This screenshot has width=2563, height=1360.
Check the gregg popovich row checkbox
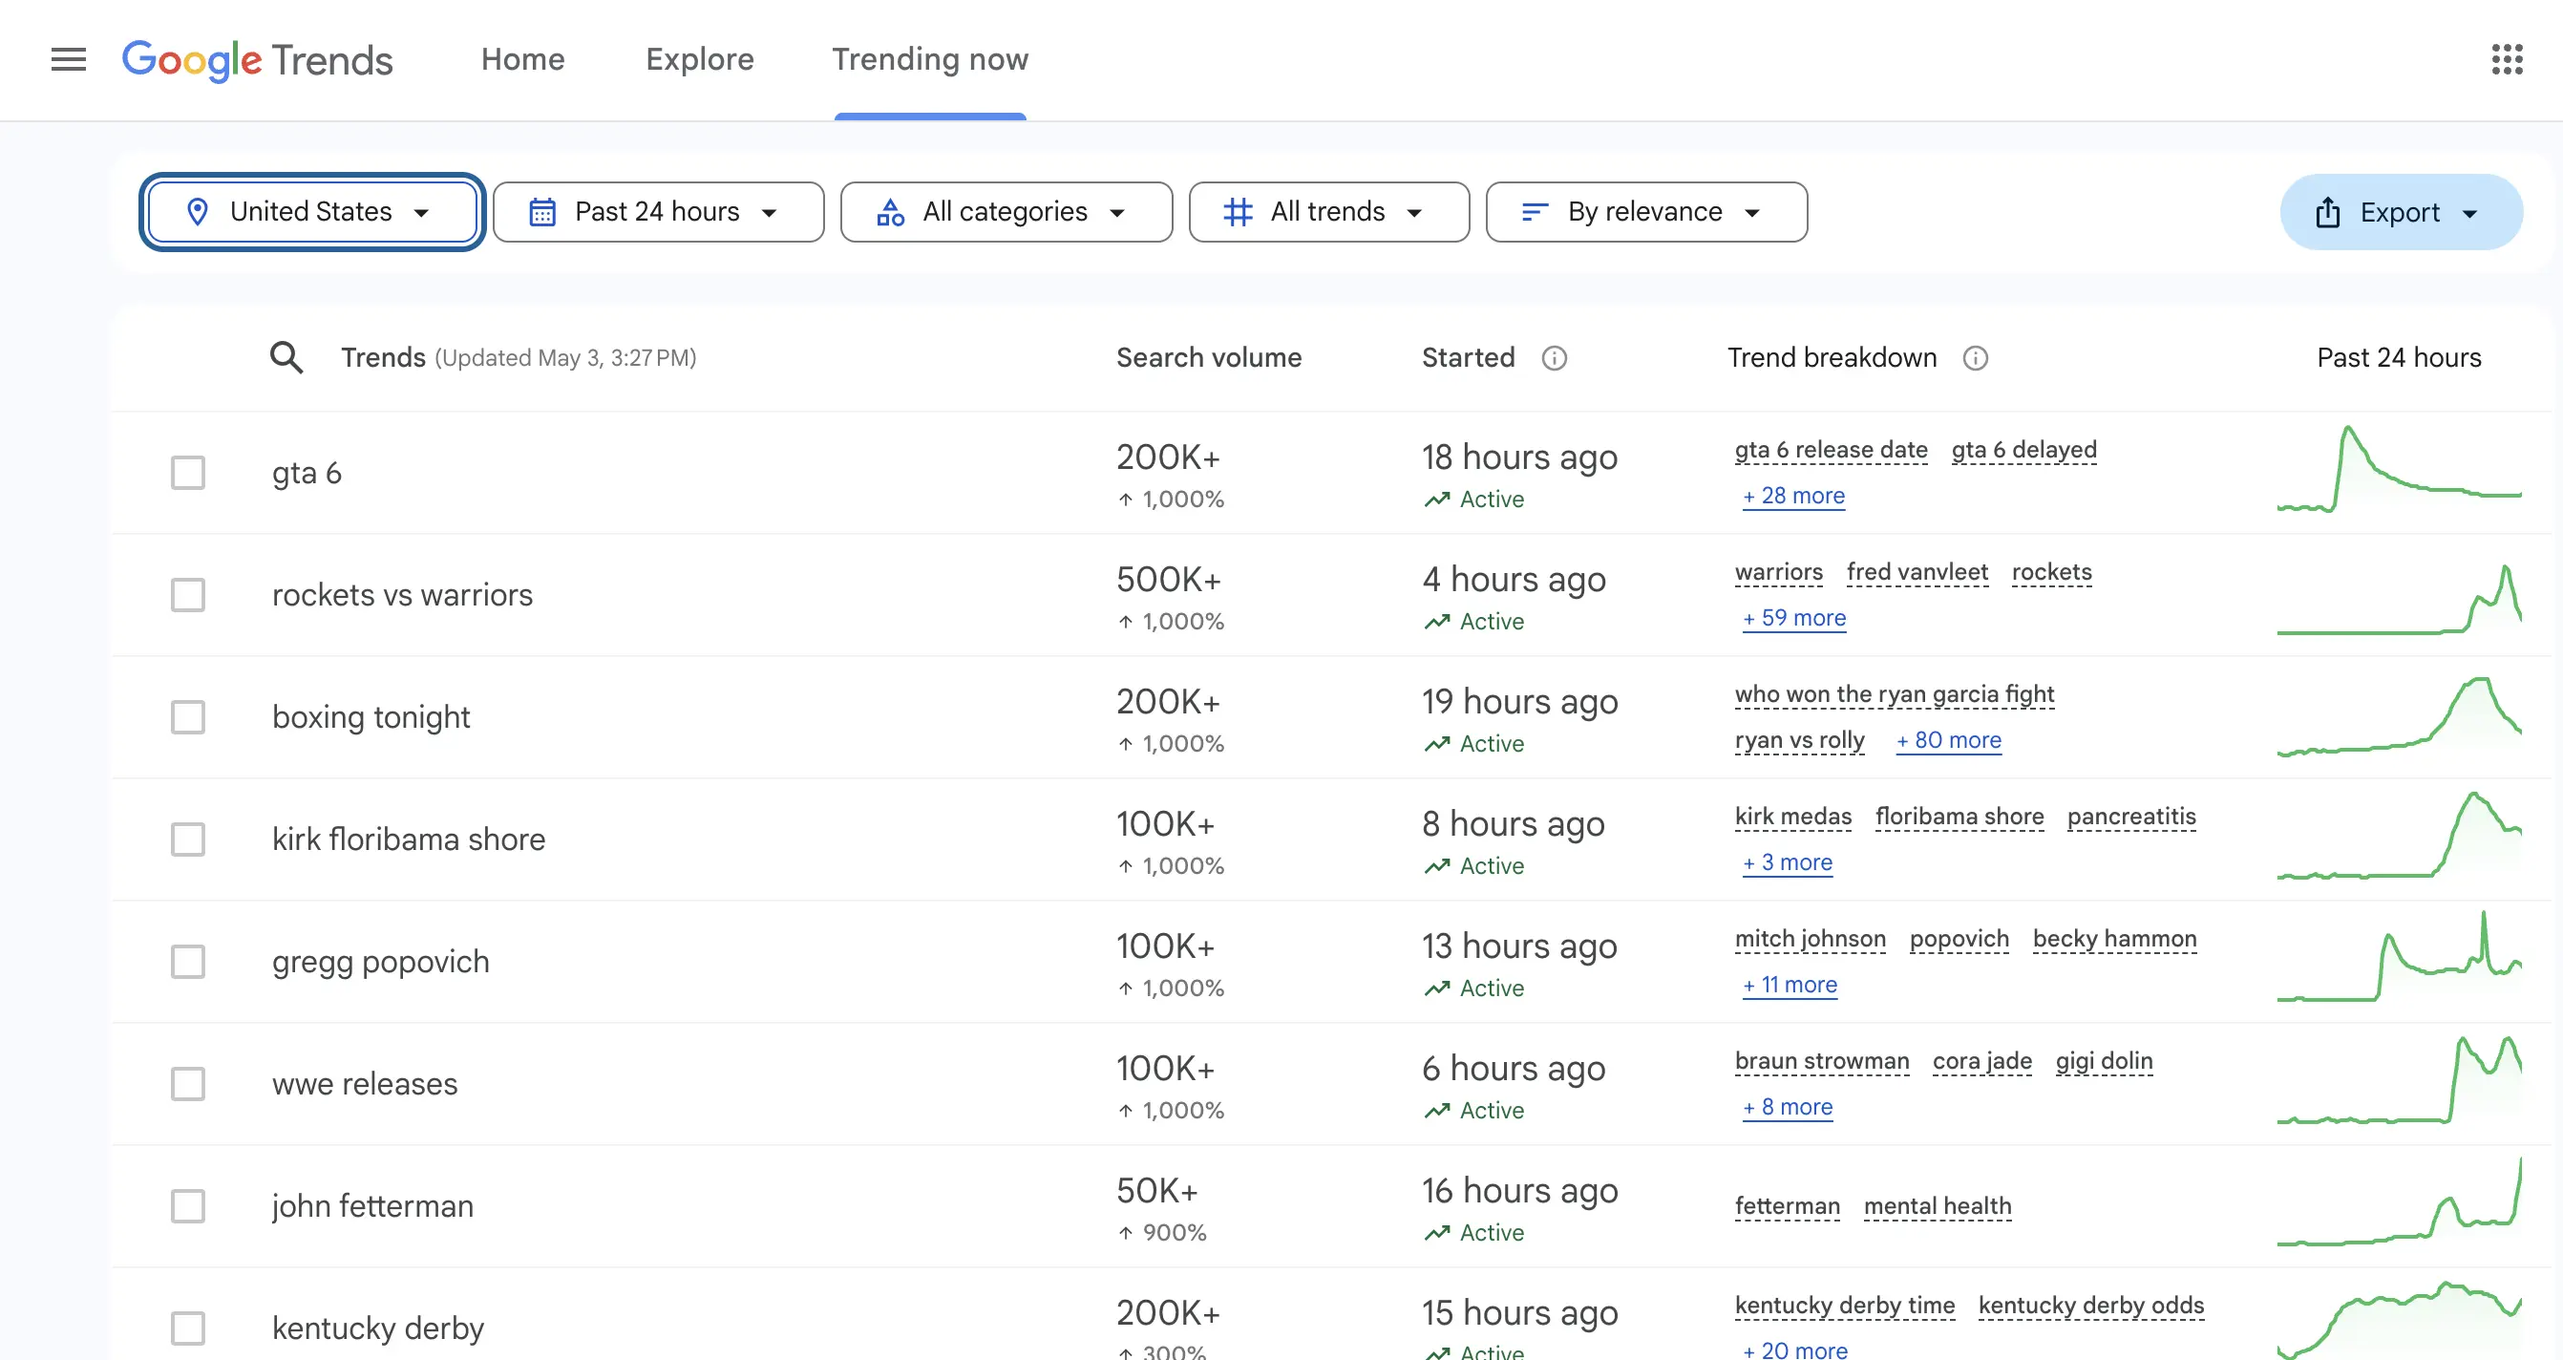pyautogui.click(x=188, y=962)
